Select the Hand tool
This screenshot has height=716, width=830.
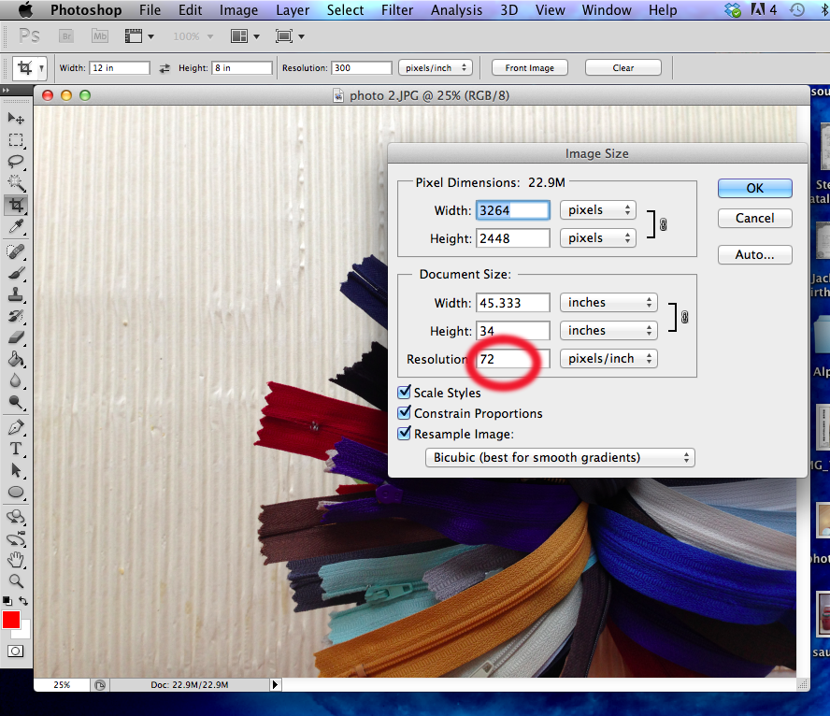17,560
